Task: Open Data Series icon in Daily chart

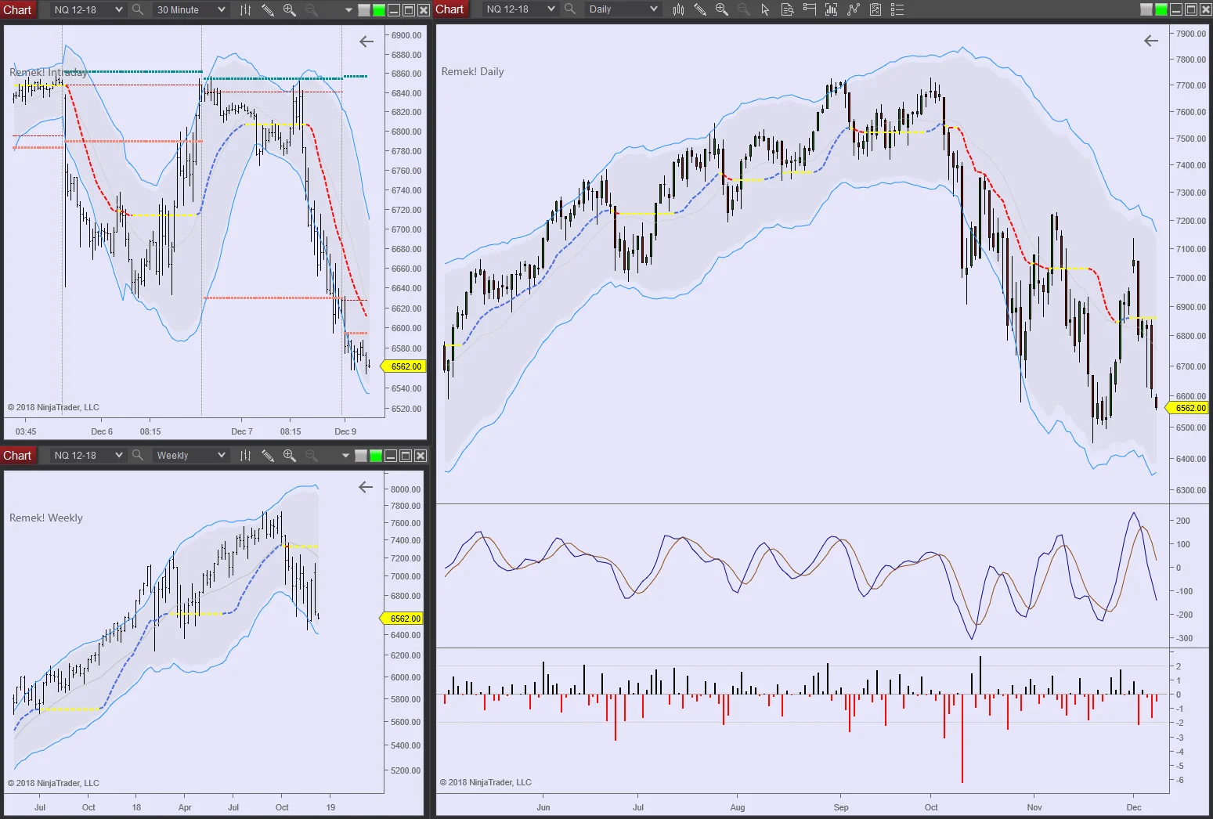Action: point(831,9)
